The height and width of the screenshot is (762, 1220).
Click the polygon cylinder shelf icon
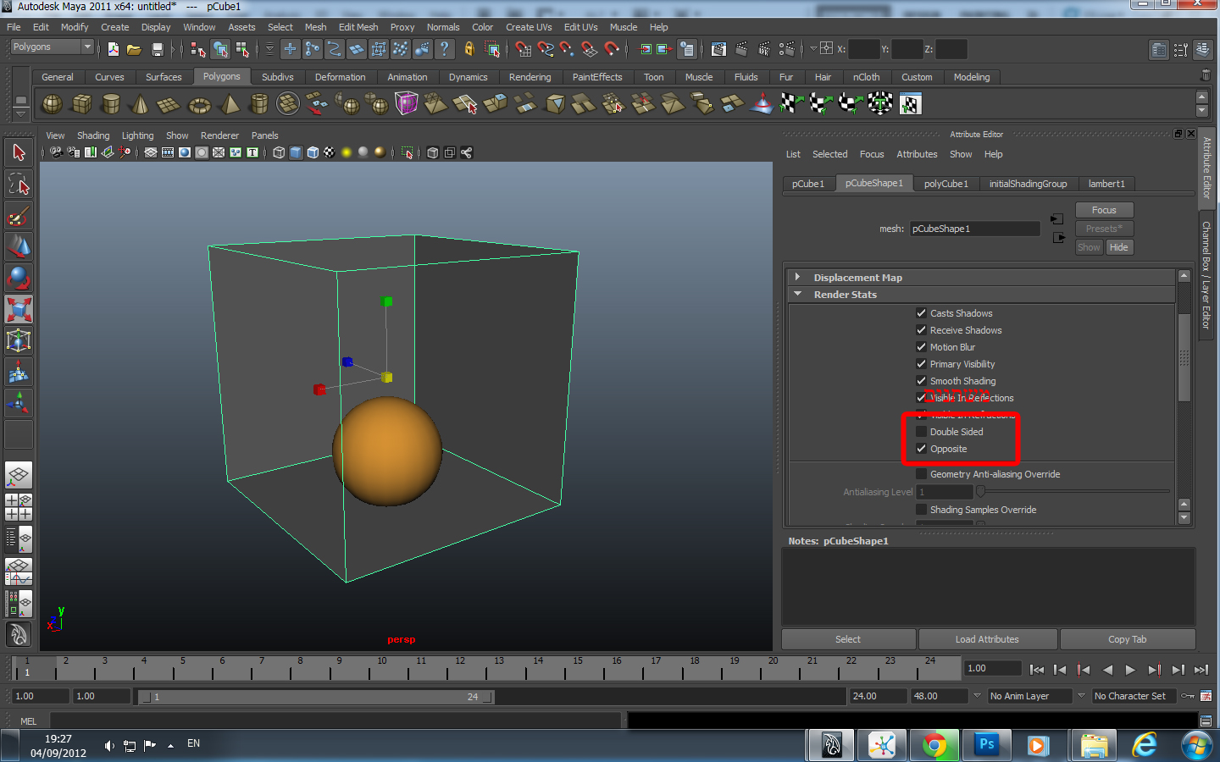pyautogui.click(x=111, y=104)
